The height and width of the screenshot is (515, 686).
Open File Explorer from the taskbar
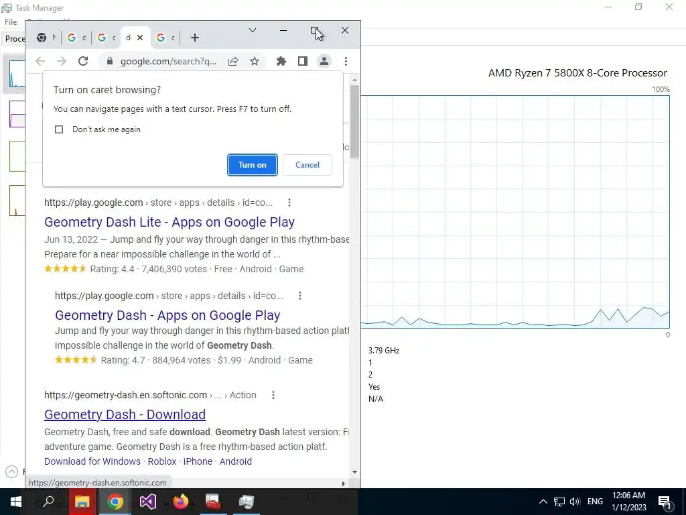pyautogui.click(x=82, y=502)
